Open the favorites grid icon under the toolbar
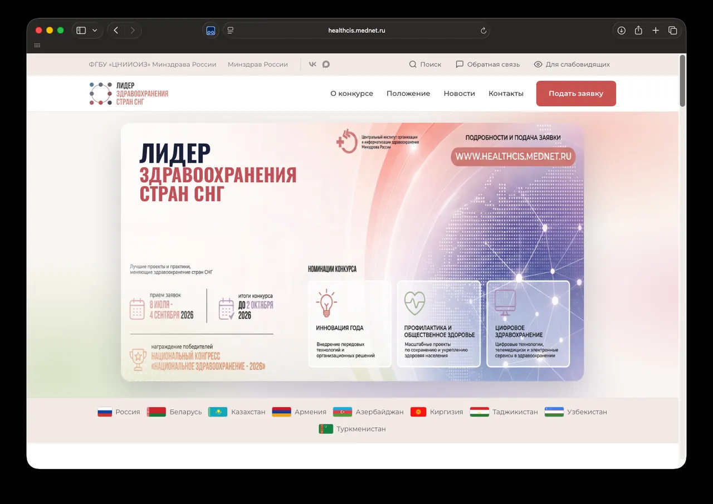This screenshot has height=504, width=713. (37, 45)
